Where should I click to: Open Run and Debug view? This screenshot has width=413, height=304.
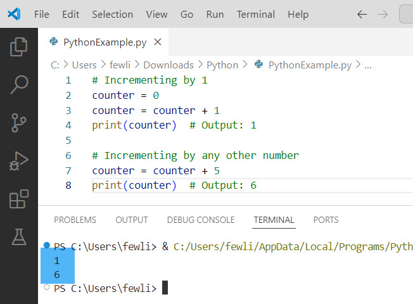(18, 161)
